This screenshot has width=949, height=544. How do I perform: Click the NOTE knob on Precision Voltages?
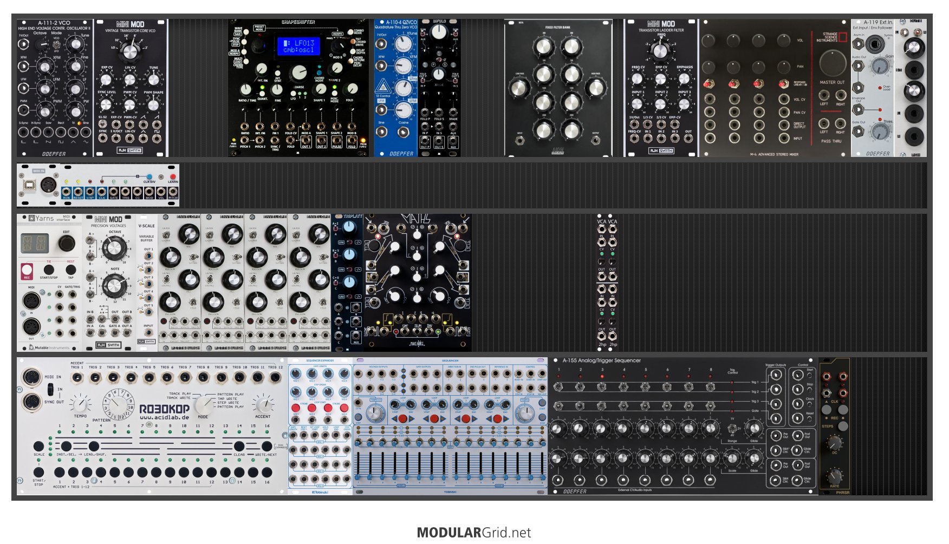tap(114, 285)
